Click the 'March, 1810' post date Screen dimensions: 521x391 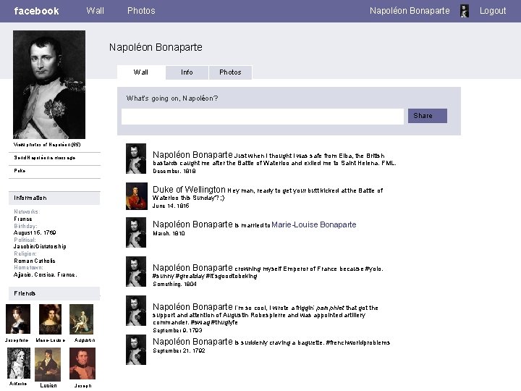click(x=169, y=233)
